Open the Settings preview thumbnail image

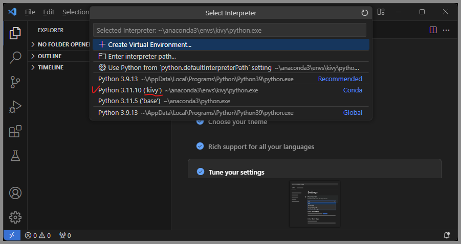click(x=315, y=204)
